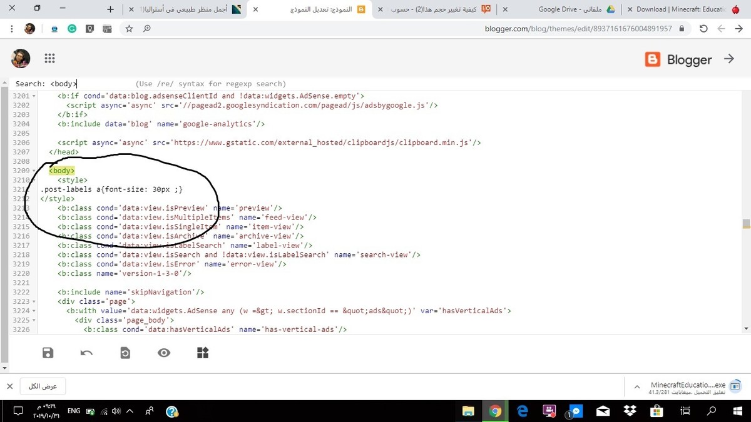
Task: Collapse code fold at line 3201
Action: tap(33, 96)
